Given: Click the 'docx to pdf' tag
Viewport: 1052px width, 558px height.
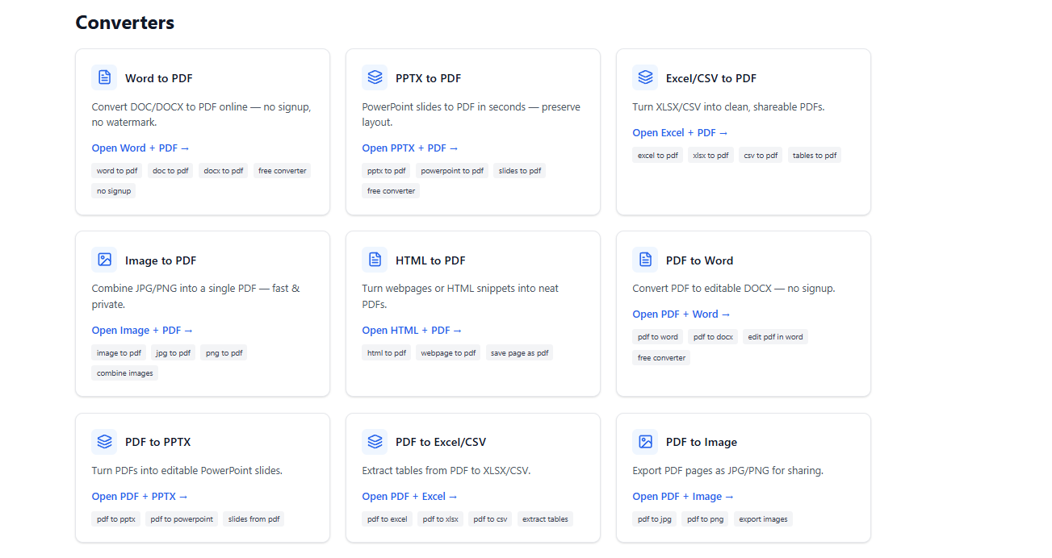Looking at the screenshot, I should 224,171.
